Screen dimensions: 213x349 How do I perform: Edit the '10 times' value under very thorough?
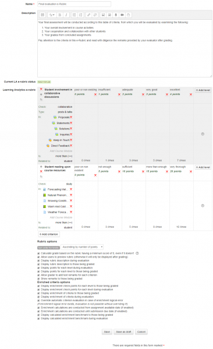pyautogui.click(x=181, y=227)
